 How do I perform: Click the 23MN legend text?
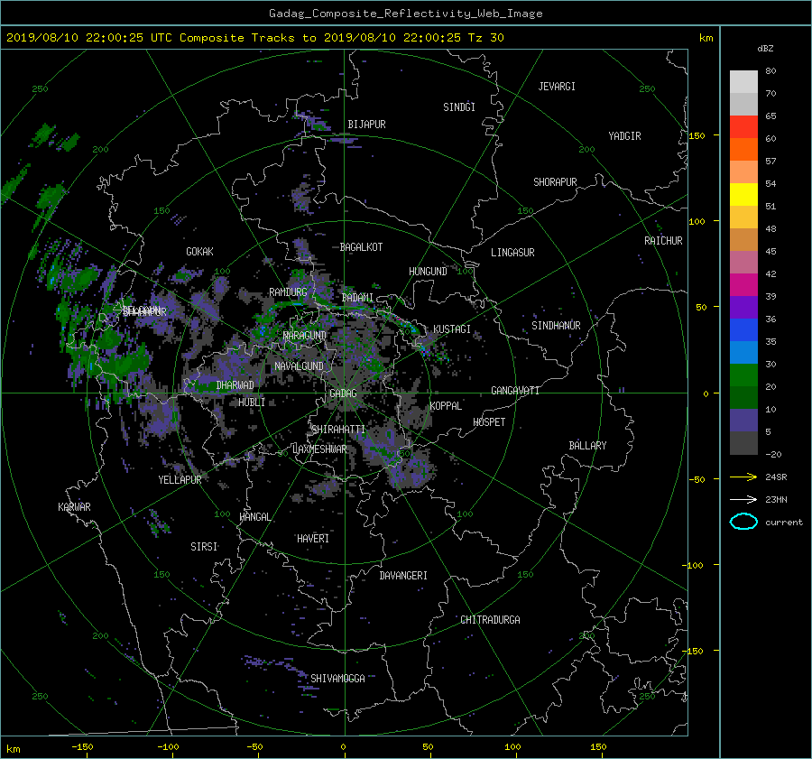776,499
